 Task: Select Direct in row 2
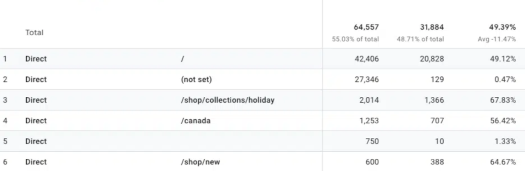36,80
